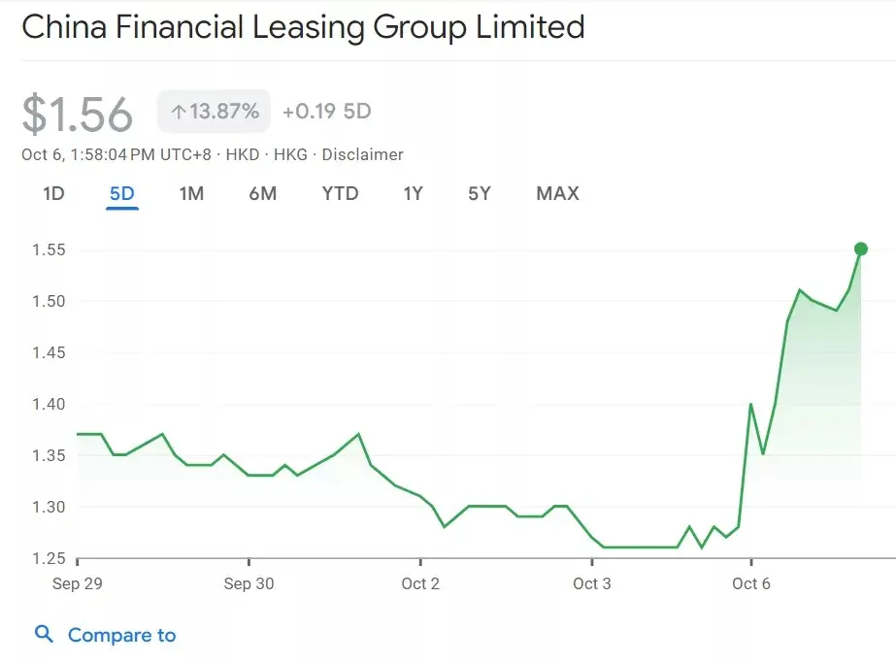Click the +0.19 5D change text
The height and width of the screenshot is (663, 896).
point(326,112)
